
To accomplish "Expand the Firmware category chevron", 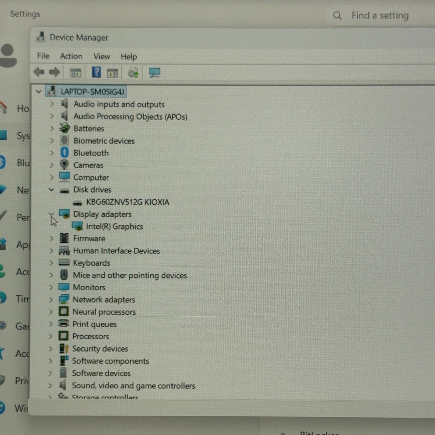I will pyautogui.click(x=51, y=239).
